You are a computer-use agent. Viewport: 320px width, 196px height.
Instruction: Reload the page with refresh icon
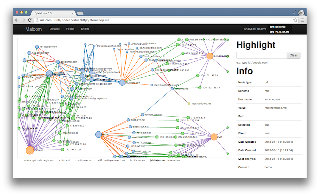[x=30, y=20]
